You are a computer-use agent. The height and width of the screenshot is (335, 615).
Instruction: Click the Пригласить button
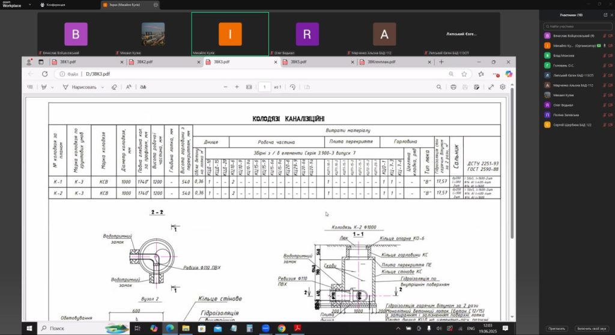click(x=556, y=328)
